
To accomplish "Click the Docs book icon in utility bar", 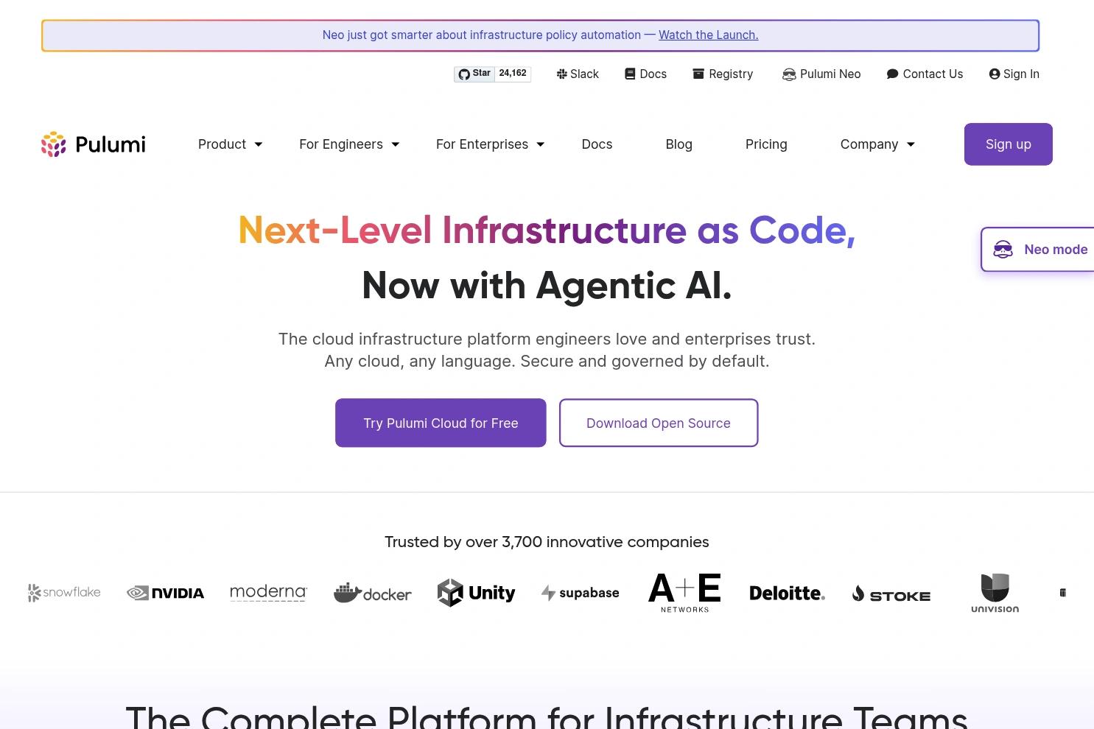I will (630, 74).
